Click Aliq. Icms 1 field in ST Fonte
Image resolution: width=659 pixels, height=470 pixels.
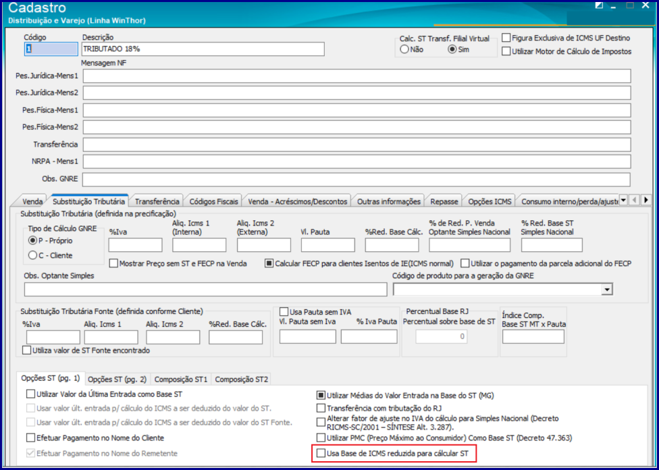pos(111,337)
